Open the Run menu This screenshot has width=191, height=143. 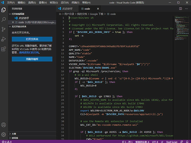tap(65, 3)
